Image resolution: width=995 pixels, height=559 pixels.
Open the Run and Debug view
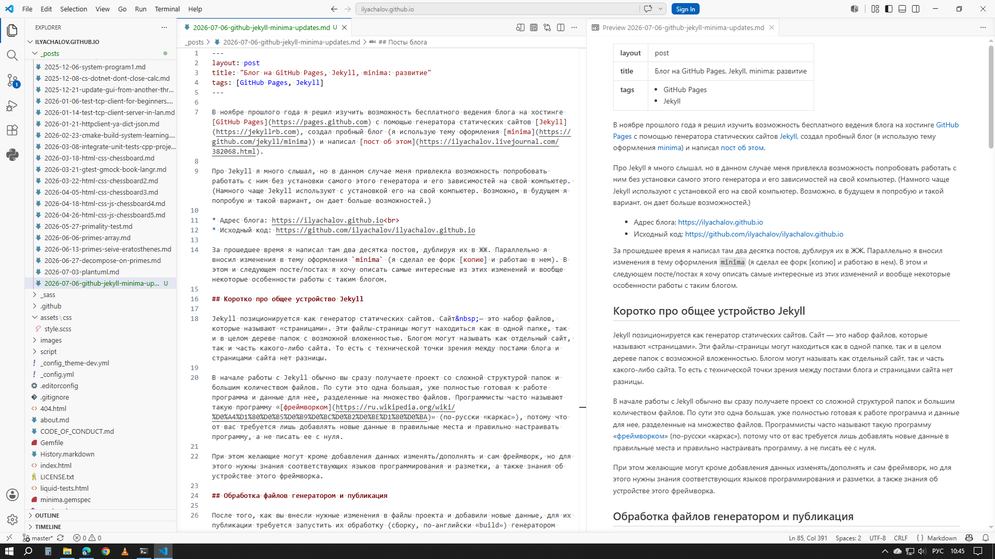pyautogui.click(x=12, y=106)
